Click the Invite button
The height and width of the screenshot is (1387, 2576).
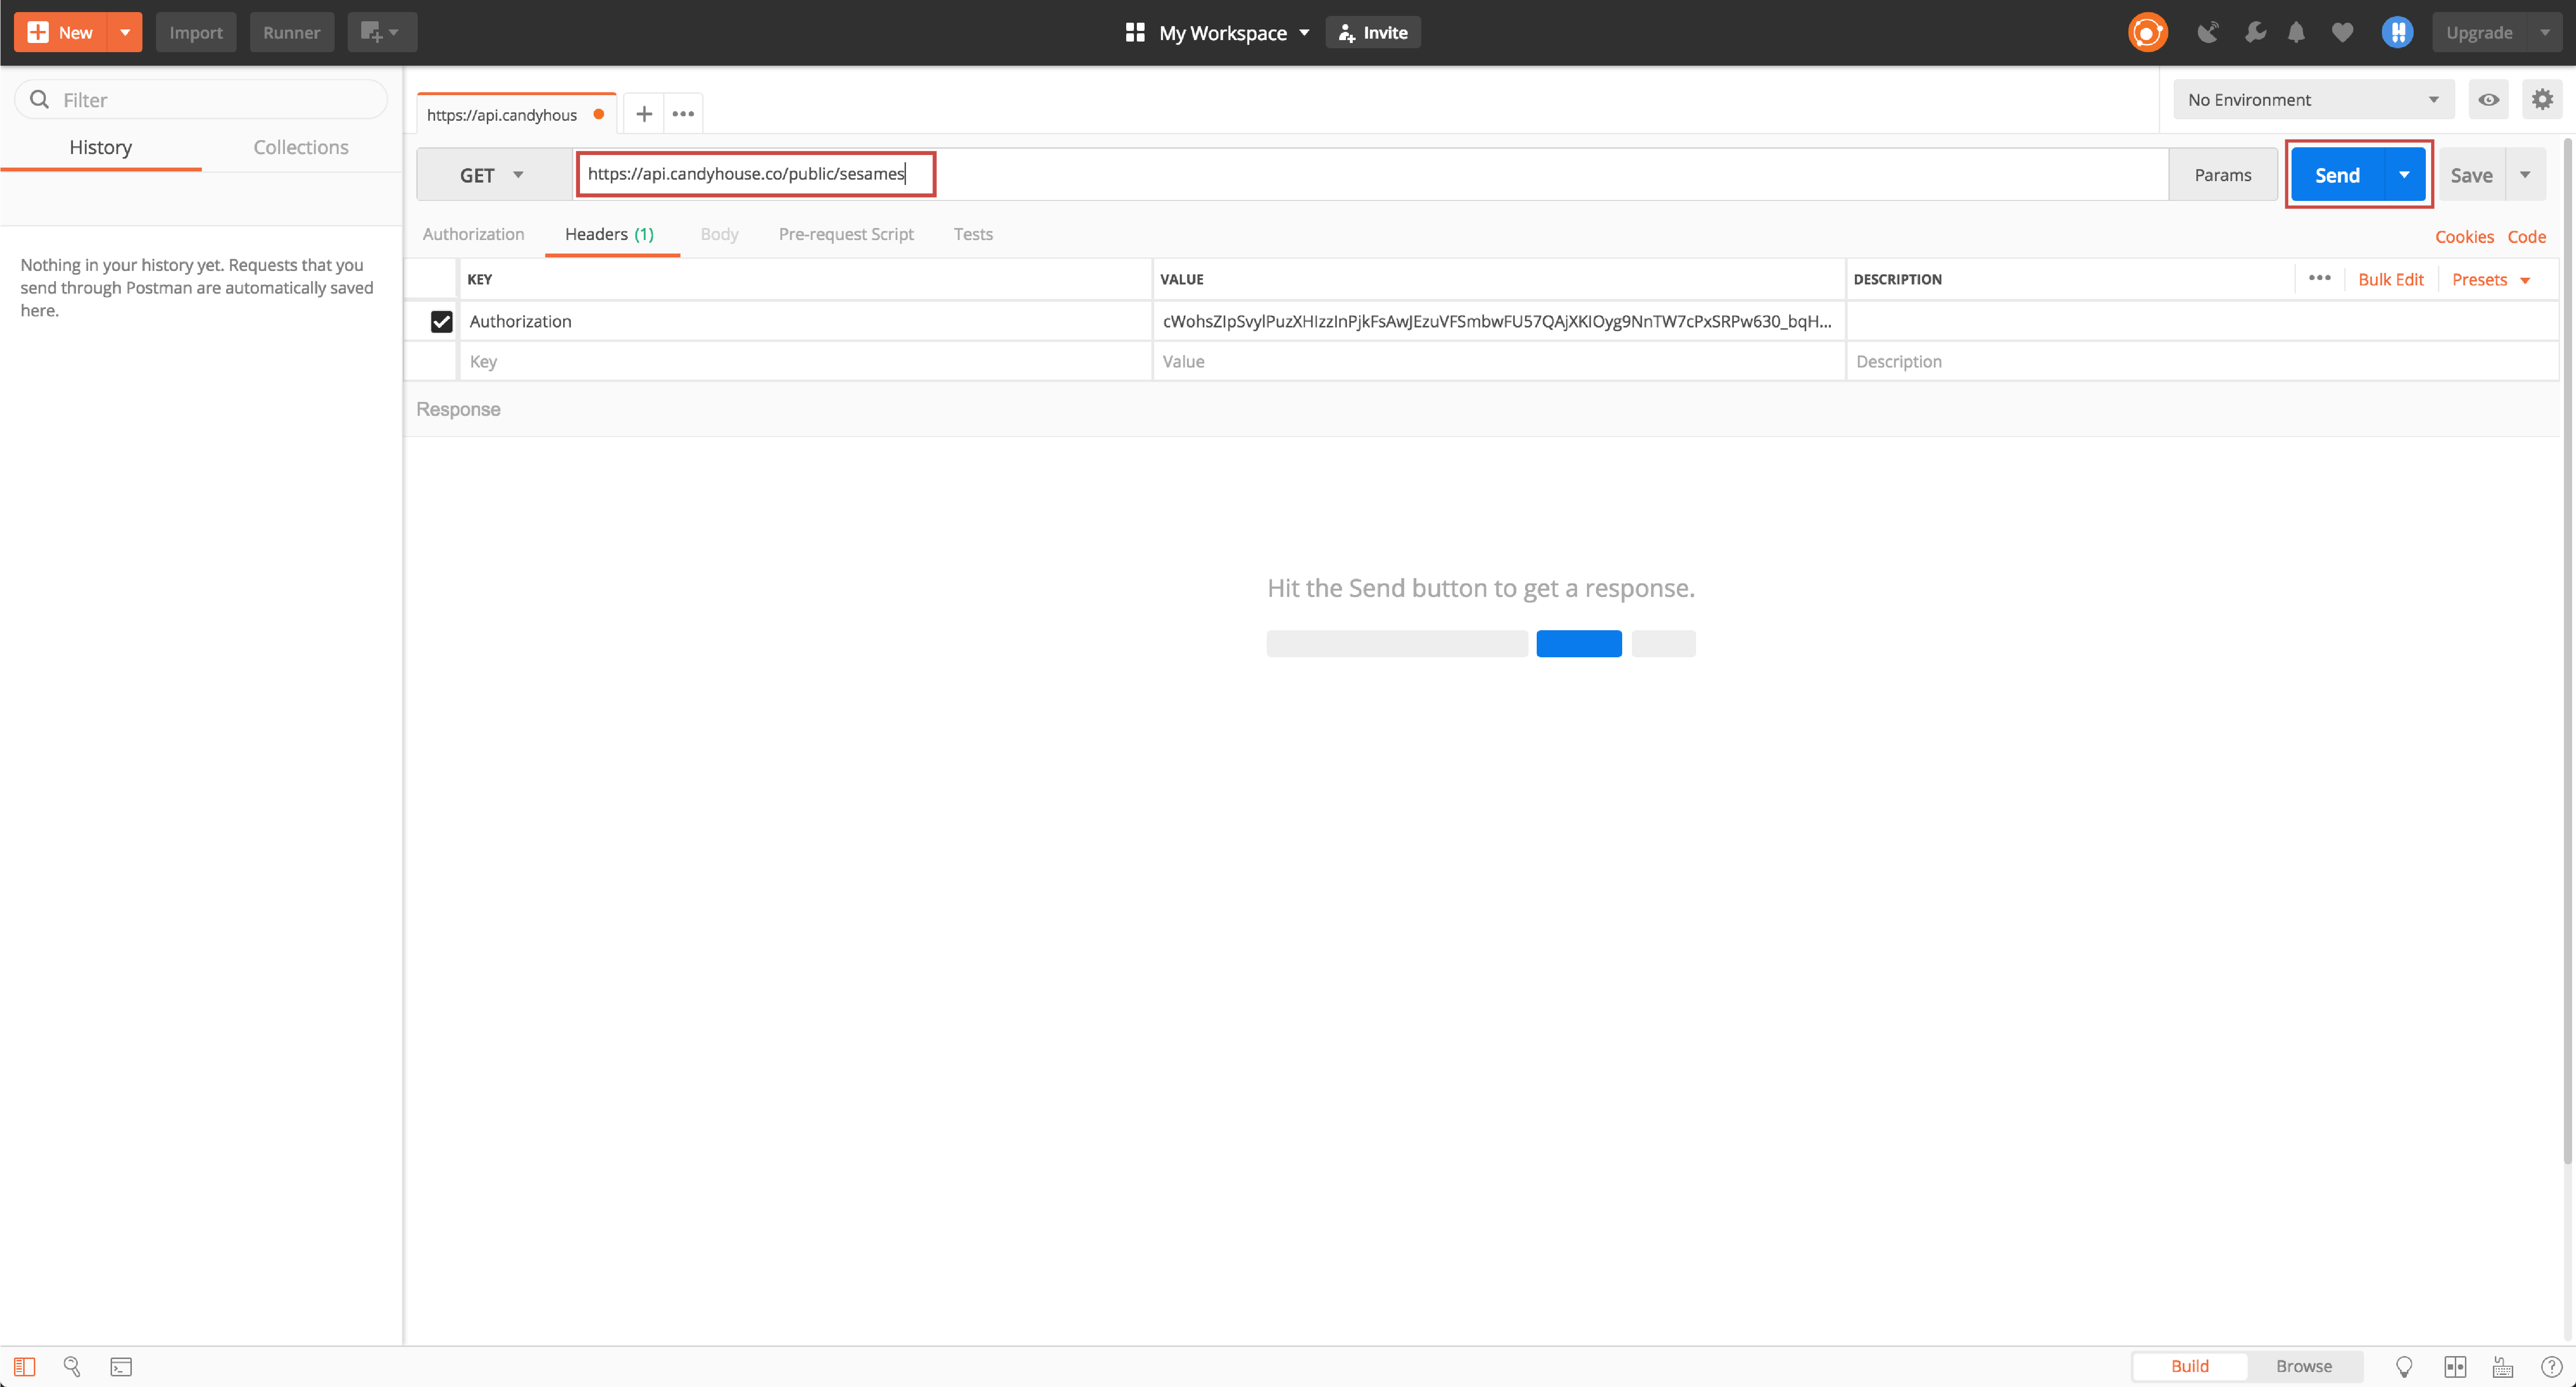(x=1372, y=32)
